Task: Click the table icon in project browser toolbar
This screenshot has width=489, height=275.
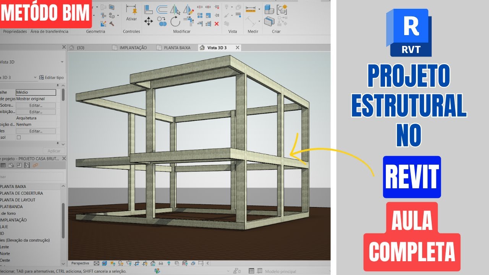Action: click(3, 165)
